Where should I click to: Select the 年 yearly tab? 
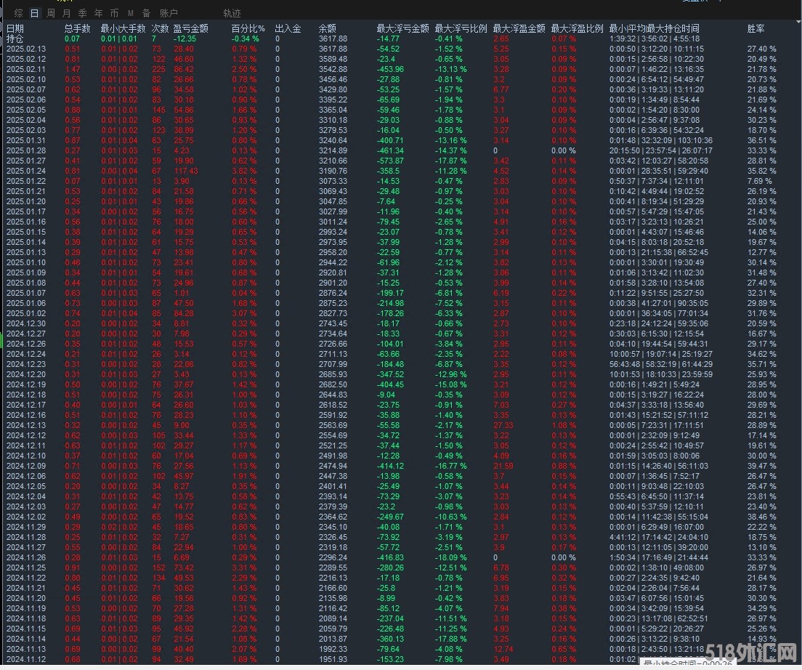98,13
